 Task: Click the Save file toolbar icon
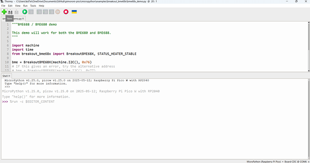pos(17,12)
